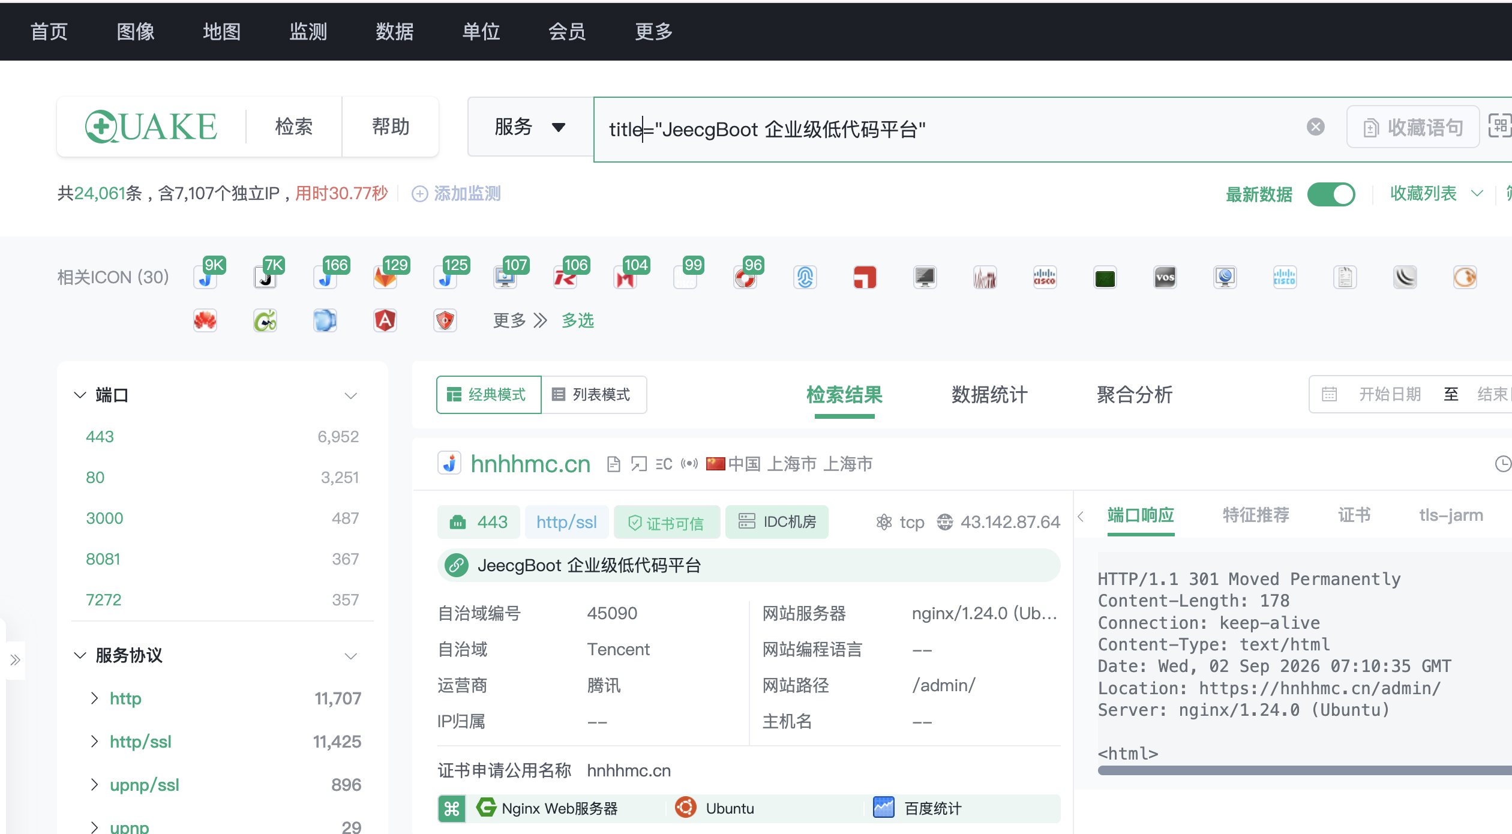Screen dimensions: 1512x834
Task: Open the 收藏列表 dropdown
Action: pos(1437,194)
